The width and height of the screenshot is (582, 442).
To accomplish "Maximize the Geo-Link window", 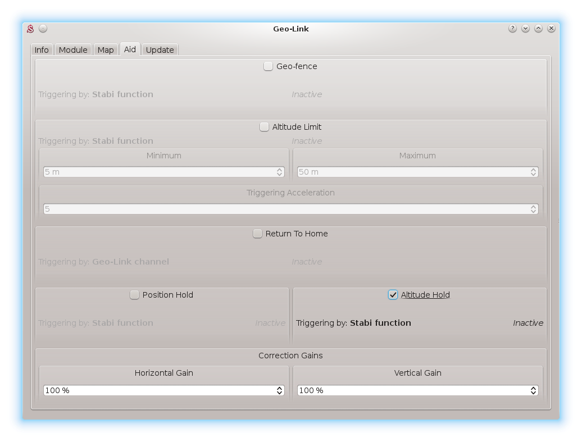I will [x=538, y=29].
